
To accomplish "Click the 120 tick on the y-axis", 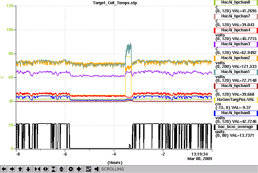I will coord(10,6).
